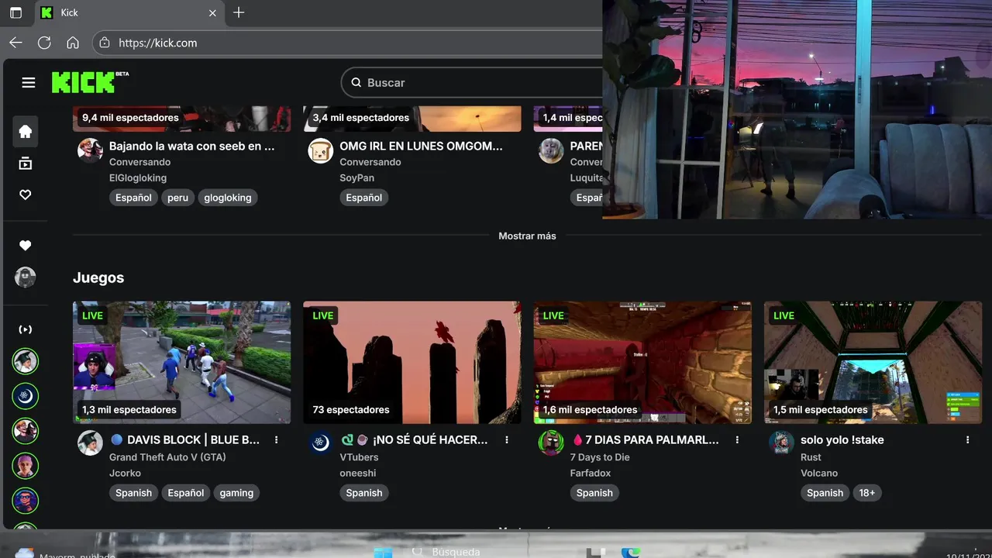Reload the Kick page
992x558 pixels.
44,43
